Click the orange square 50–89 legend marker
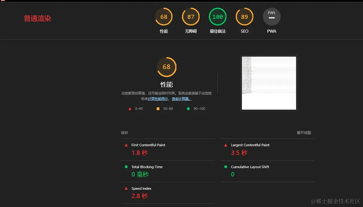Viewport: 363px width, 207px height. 158,109
